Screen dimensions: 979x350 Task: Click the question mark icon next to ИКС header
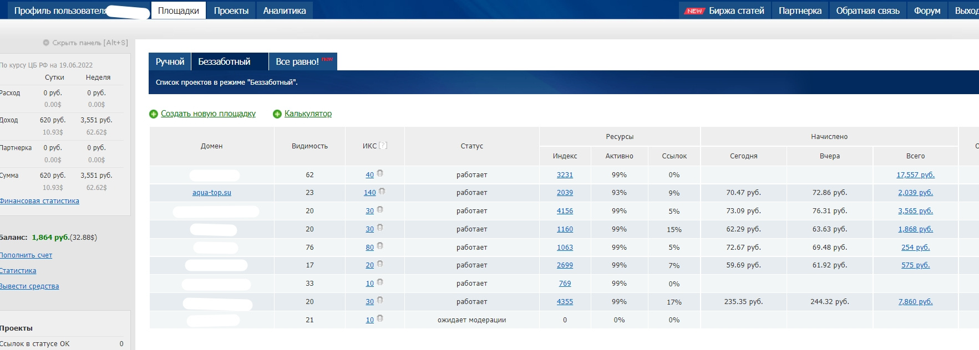click(x=383, y=146)
